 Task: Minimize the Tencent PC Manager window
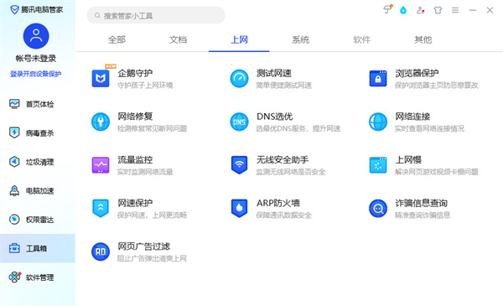473,10
